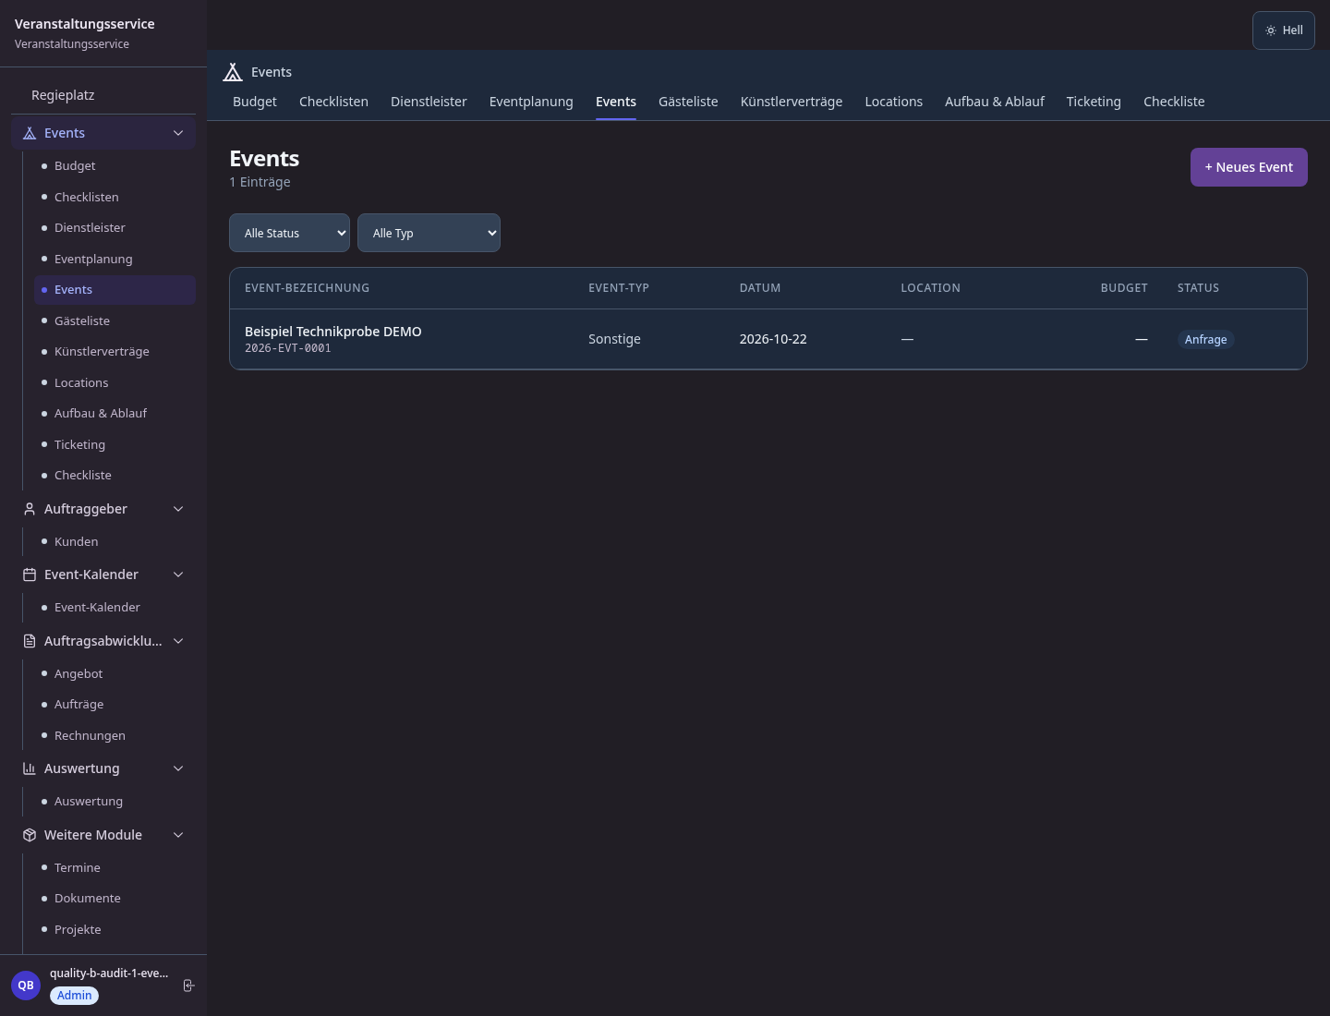Click the bar chart icon beside Auswertung section
This screenshot has height=1016, width=1330.
[x=30, y=768]
